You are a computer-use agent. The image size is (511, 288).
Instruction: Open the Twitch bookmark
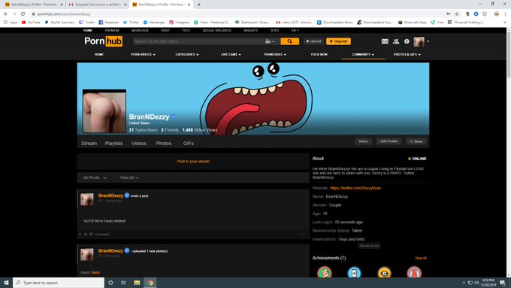tap(86, 22)
